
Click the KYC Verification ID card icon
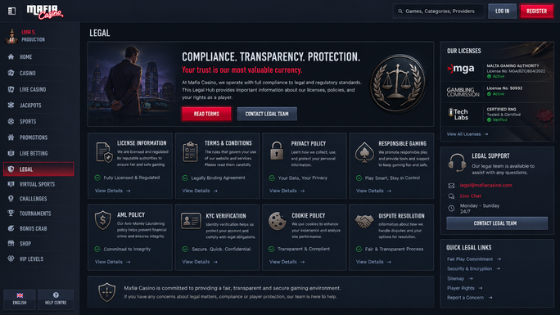(191, 221)
